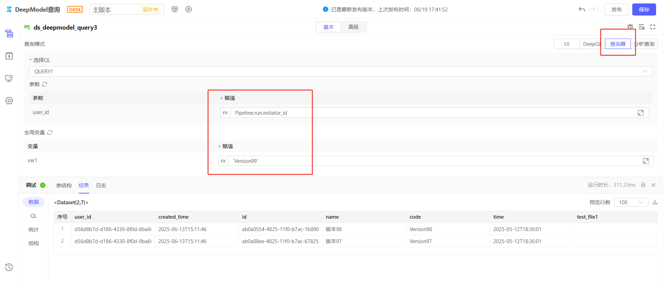Open the data flow sidebar icon
This screenshot has height=281, width=663.
click(9, 33)
